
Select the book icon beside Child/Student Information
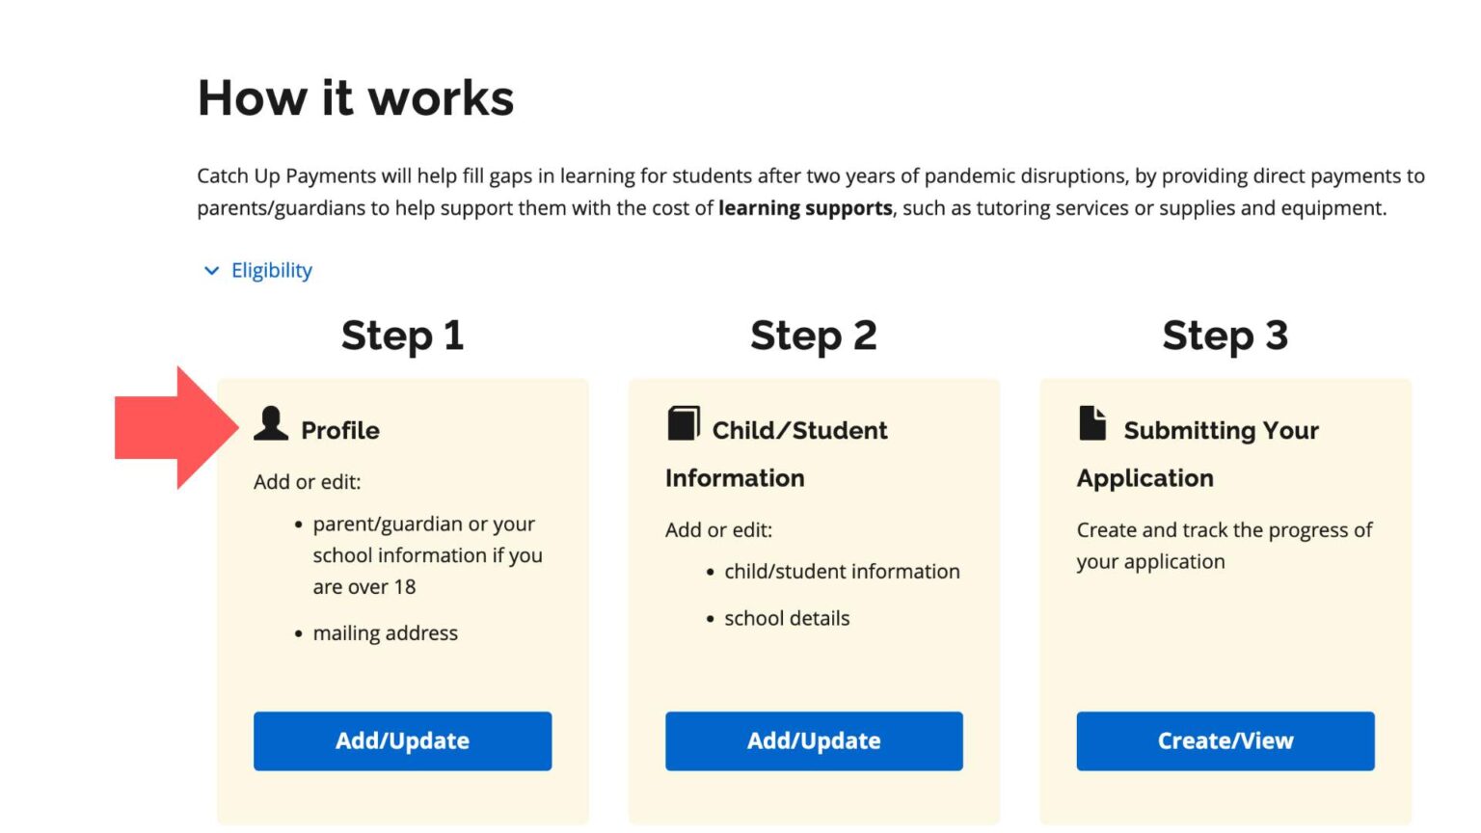(682, 421)
